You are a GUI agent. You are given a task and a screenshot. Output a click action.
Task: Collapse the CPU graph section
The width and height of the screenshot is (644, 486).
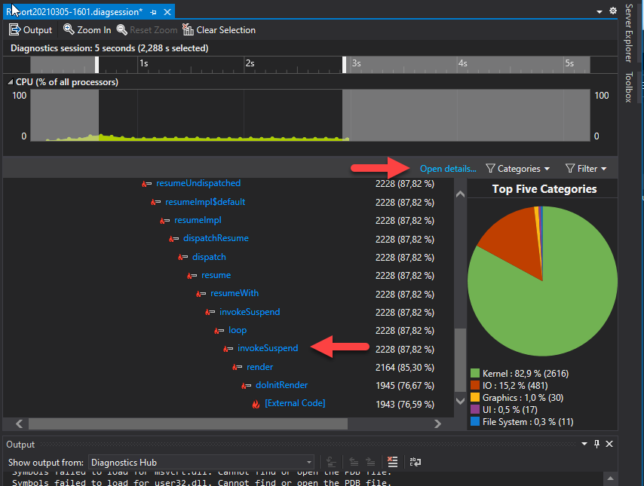10,81
